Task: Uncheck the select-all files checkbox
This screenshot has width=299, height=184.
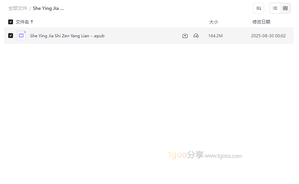Action: (x=11, y=22)
